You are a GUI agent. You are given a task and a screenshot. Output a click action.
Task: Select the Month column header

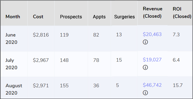pyautogui.click(x=13, y=17)
